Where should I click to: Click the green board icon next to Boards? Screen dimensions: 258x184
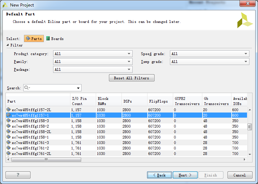[x=48, y=38]
